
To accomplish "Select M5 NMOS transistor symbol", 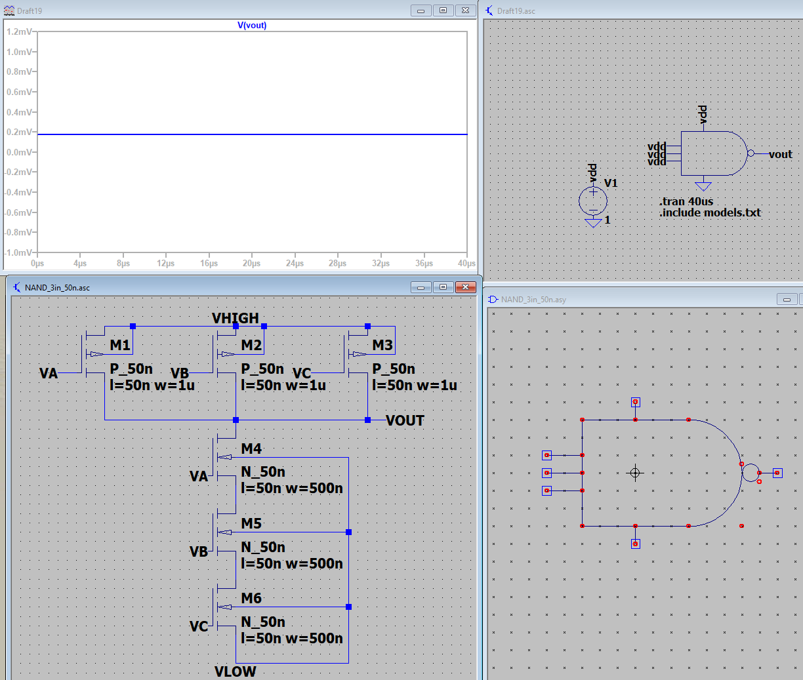I will pyautogui.click(x=224, y=532).
